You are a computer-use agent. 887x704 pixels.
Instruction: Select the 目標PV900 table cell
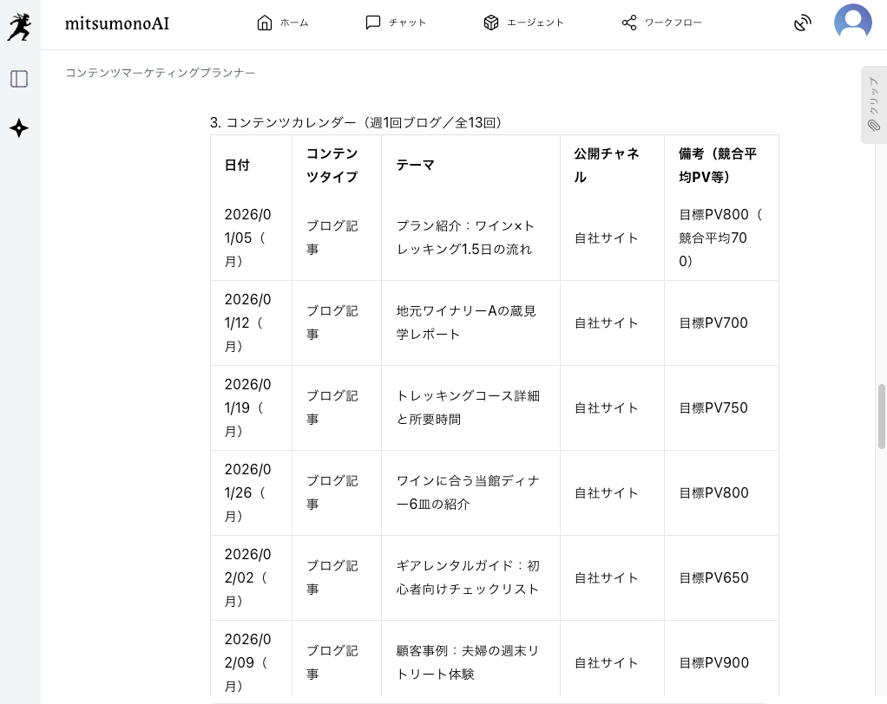pos(713,662)
